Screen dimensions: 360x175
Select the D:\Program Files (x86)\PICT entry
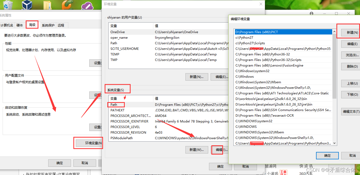pos(283,32)
